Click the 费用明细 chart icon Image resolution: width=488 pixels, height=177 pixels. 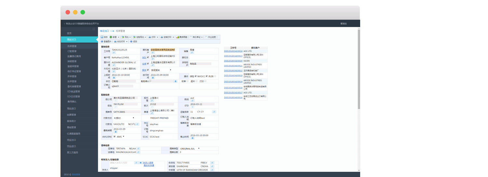pos(178,37)
